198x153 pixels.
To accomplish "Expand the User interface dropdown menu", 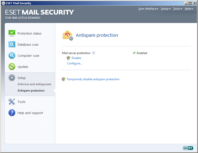I will point(148,9).
